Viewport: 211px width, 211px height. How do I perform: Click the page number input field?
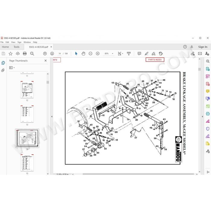60,54
